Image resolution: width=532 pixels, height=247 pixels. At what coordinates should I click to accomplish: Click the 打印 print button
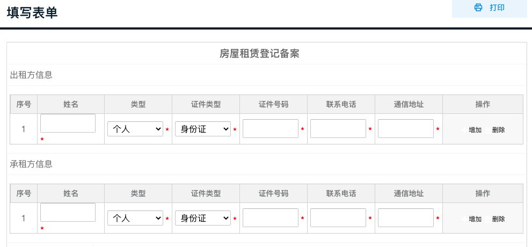point(489,8)
